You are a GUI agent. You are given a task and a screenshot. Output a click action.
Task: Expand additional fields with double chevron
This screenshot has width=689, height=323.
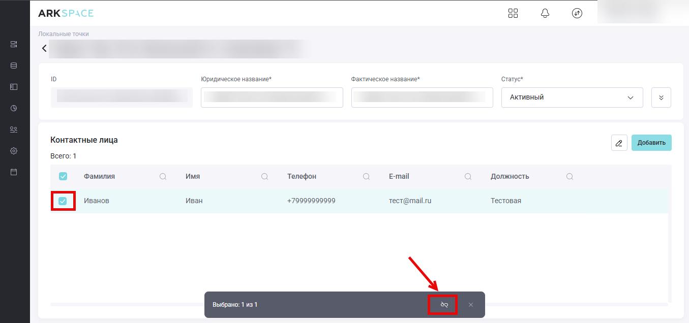pos(661,98)
